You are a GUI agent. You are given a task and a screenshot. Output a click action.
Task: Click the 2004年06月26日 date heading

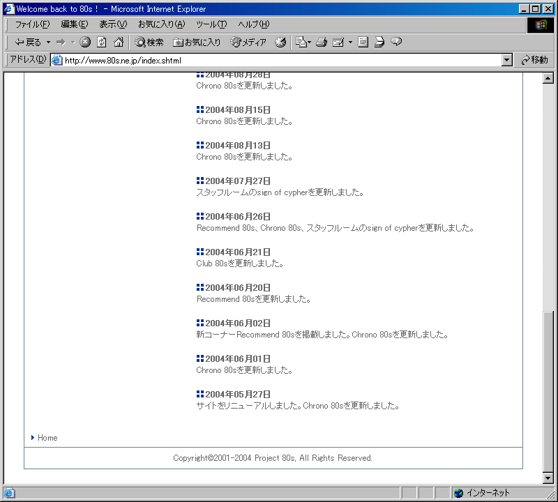pyautogui.click(x=238, y=217)
